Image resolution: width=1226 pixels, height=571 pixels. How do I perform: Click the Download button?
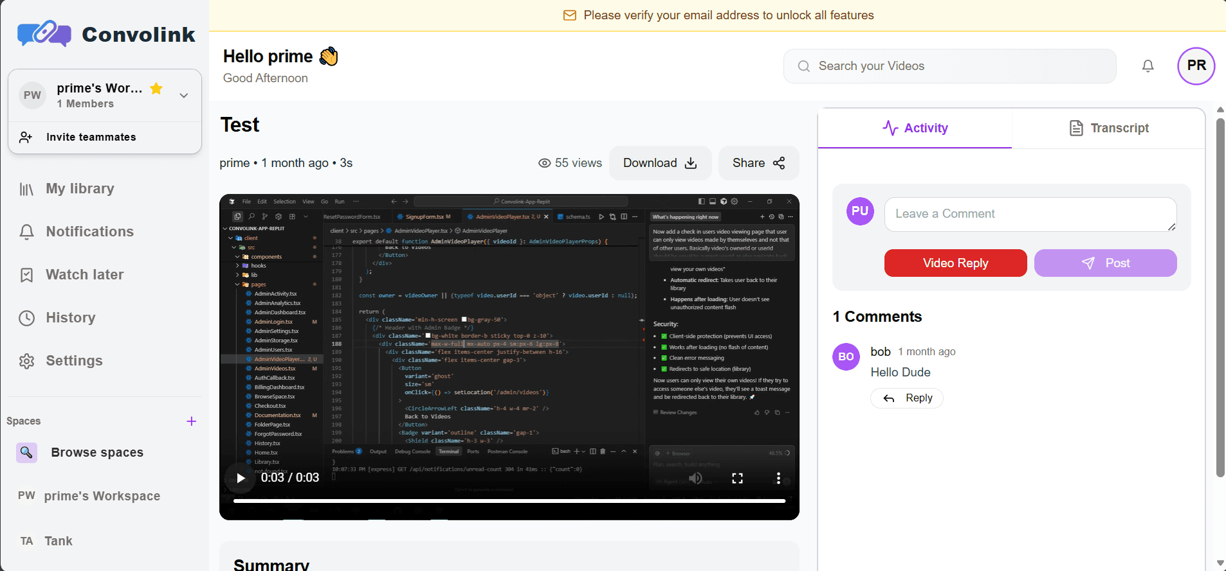(659, 163)
